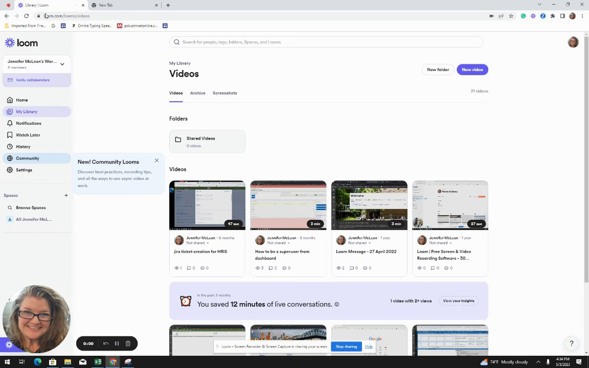Open Excel from the taskbar
This screenshot has width=589, height=368.
tap(98, 362)
